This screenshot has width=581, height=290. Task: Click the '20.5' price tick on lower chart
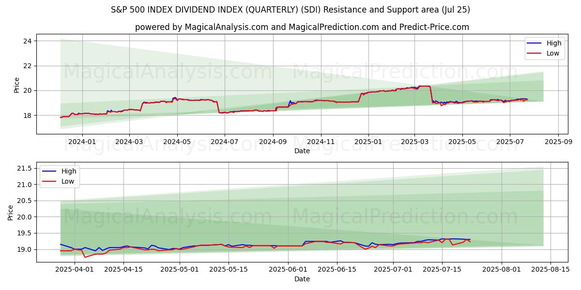click(25, 201)
